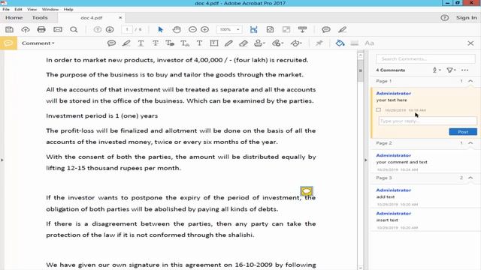Close the Comment toolbar

click(x=470, y=43)
